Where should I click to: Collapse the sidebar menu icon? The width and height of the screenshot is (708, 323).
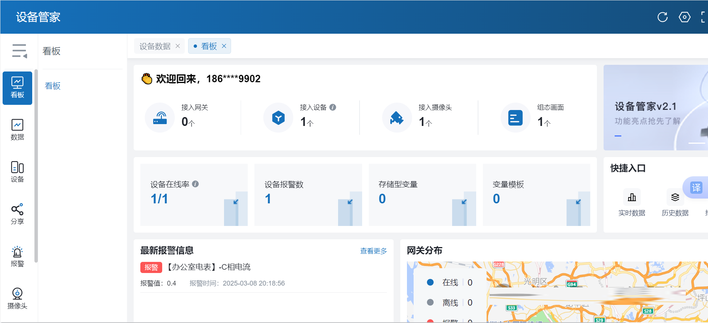[x=19, y=51]
